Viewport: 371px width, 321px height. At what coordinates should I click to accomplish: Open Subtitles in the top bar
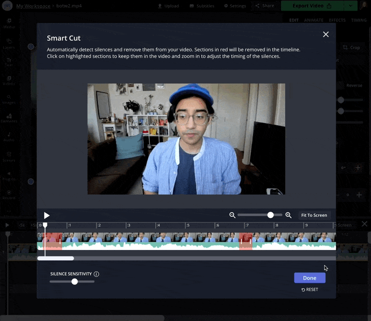202,6
